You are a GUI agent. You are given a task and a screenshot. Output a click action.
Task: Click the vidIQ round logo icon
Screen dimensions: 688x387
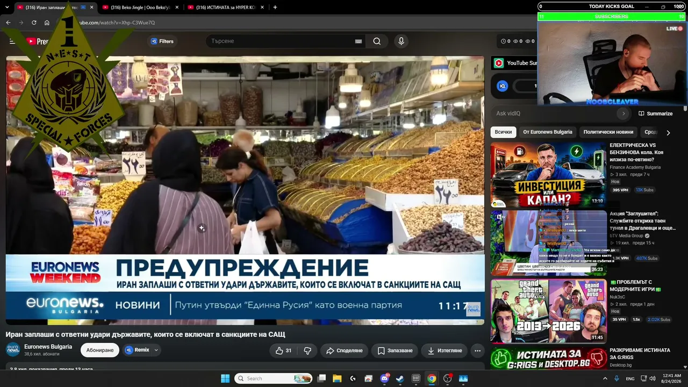502,86
